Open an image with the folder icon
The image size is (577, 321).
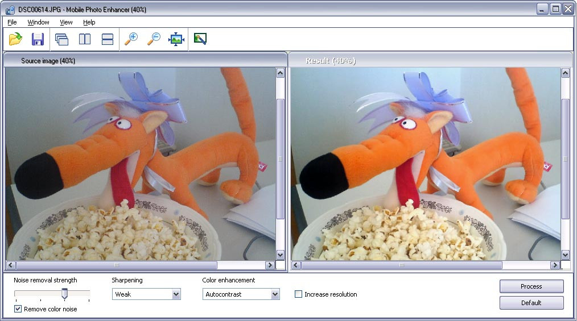[x=15, y=39]
